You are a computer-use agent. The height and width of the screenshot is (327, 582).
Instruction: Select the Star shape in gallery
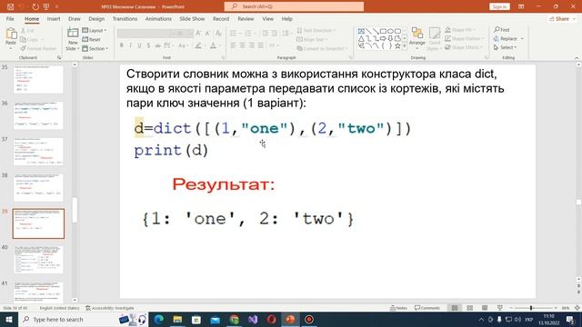(398, 46)
